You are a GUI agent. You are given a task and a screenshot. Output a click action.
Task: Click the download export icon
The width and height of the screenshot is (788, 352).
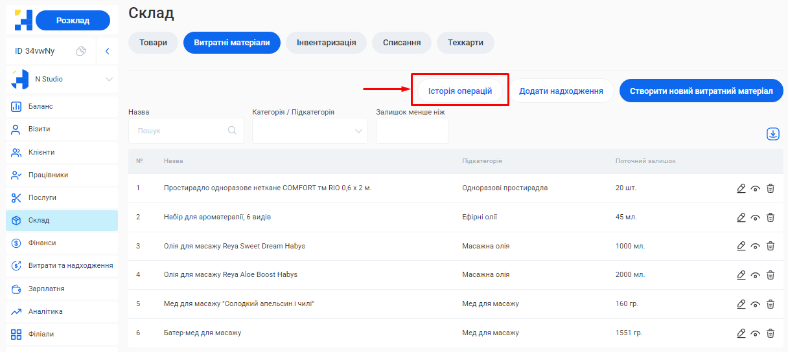[772, 134]
